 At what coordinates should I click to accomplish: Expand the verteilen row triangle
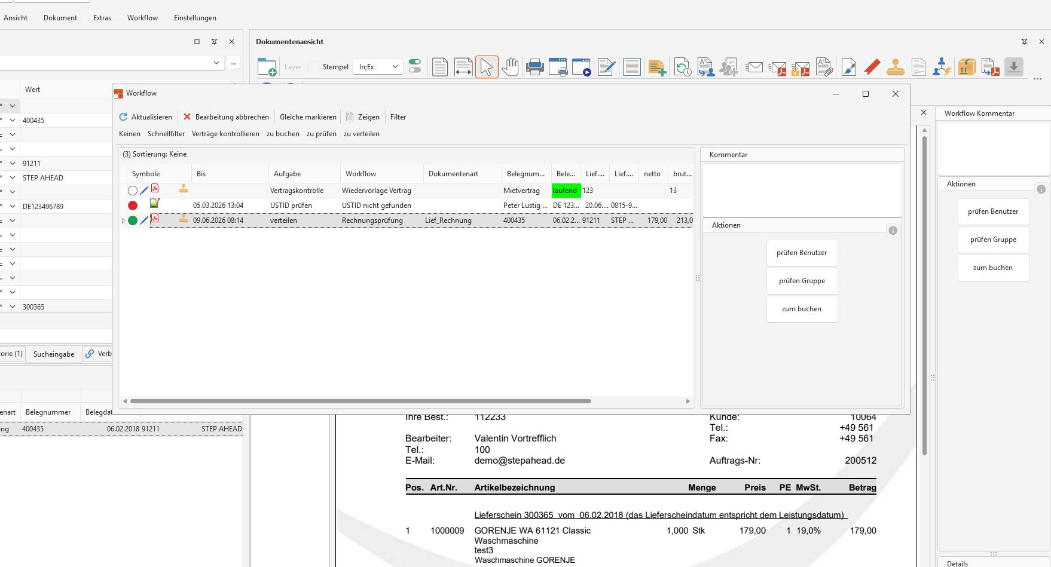124,220
